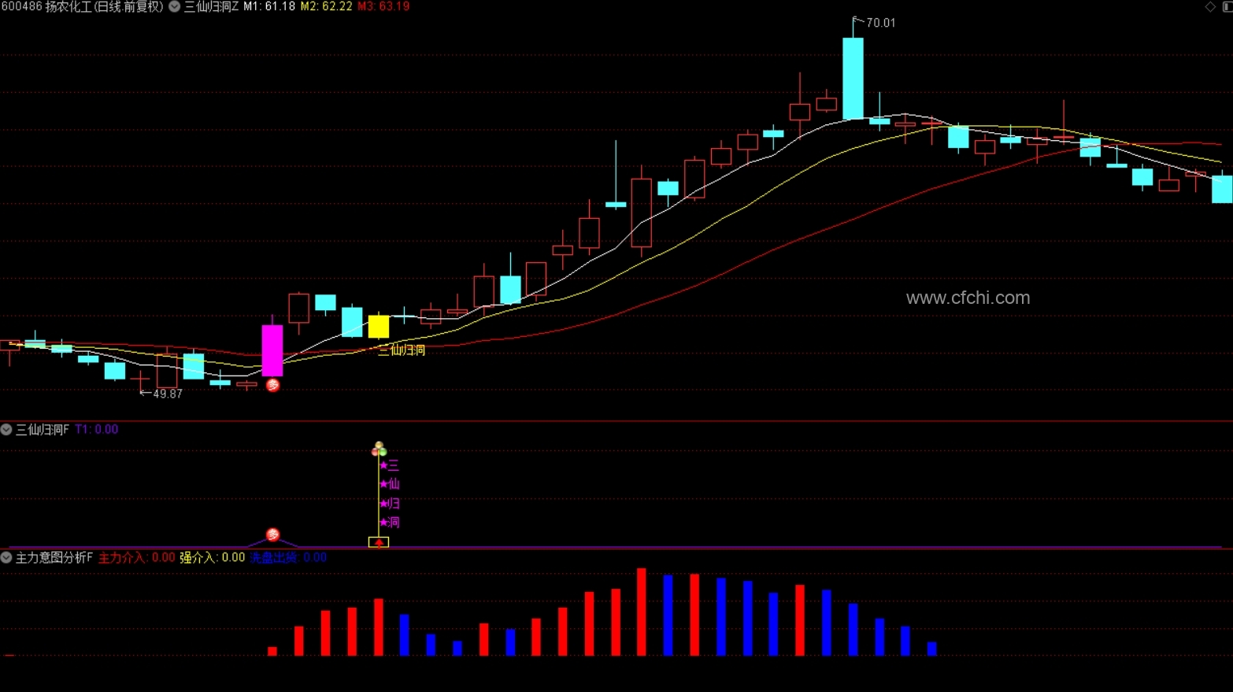Click the M2: 62.22 value
The height and width of the screenshot is (692, 1233).
327,6
